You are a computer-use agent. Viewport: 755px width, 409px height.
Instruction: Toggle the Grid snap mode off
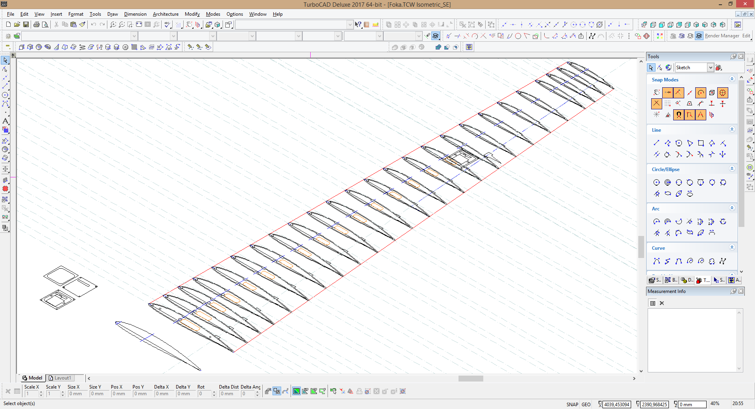click(x=668, y=104)
